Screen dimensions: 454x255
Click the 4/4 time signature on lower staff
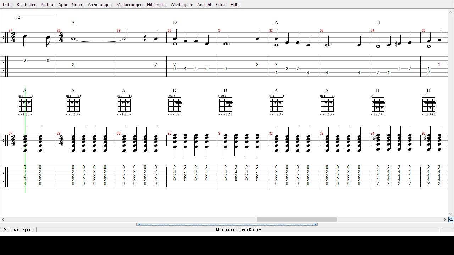[61, 140]
